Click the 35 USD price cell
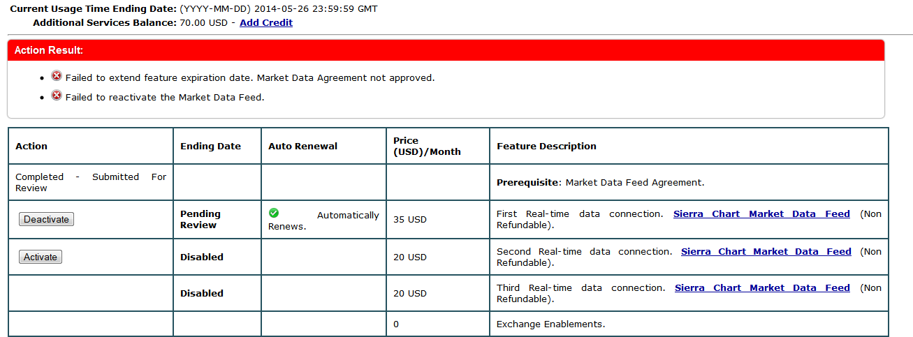The height and width of the screenshot is (337, 913). [x=410, y=220]
